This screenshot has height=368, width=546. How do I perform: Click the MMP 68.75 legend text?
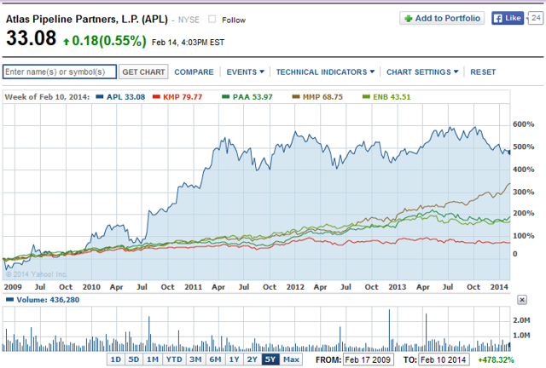[x=322, y=97]
